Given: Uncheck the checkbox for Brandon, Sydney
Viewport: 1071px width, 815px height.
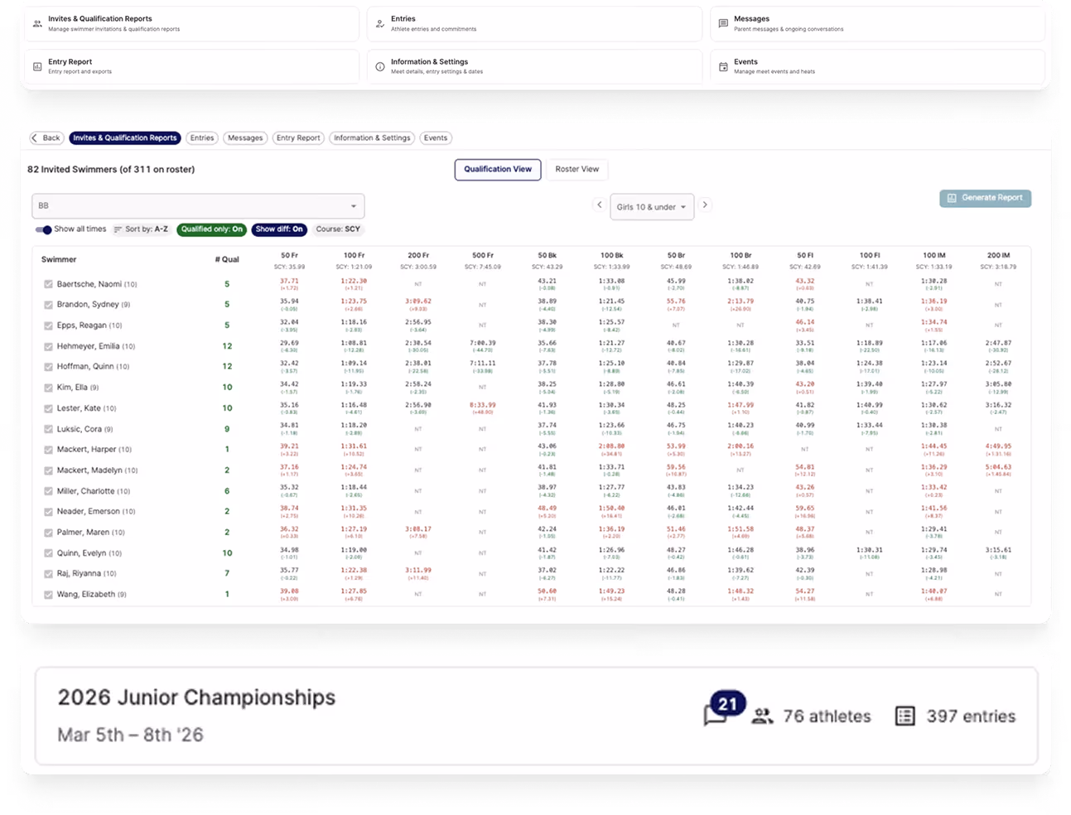Looking at the screenshot, I should pos(48,305).
